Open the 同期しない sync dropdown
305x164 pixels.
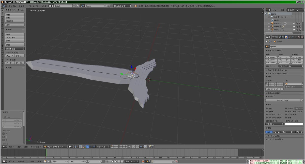tap(132, 161)
